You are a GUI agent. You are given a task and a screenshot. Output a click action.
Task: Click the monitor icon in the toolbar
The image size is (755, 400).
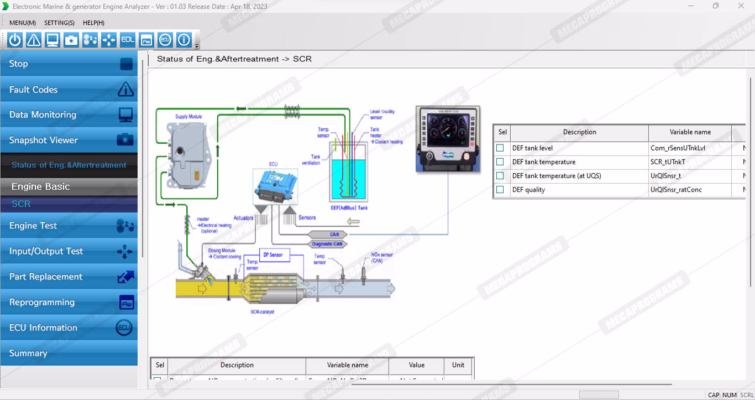pyautogui.click(x=53, y=40)
